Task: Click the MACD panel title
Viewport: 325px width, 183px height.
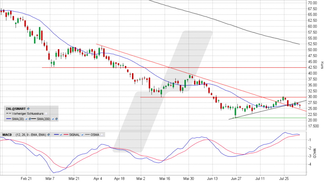Action: 7,135
